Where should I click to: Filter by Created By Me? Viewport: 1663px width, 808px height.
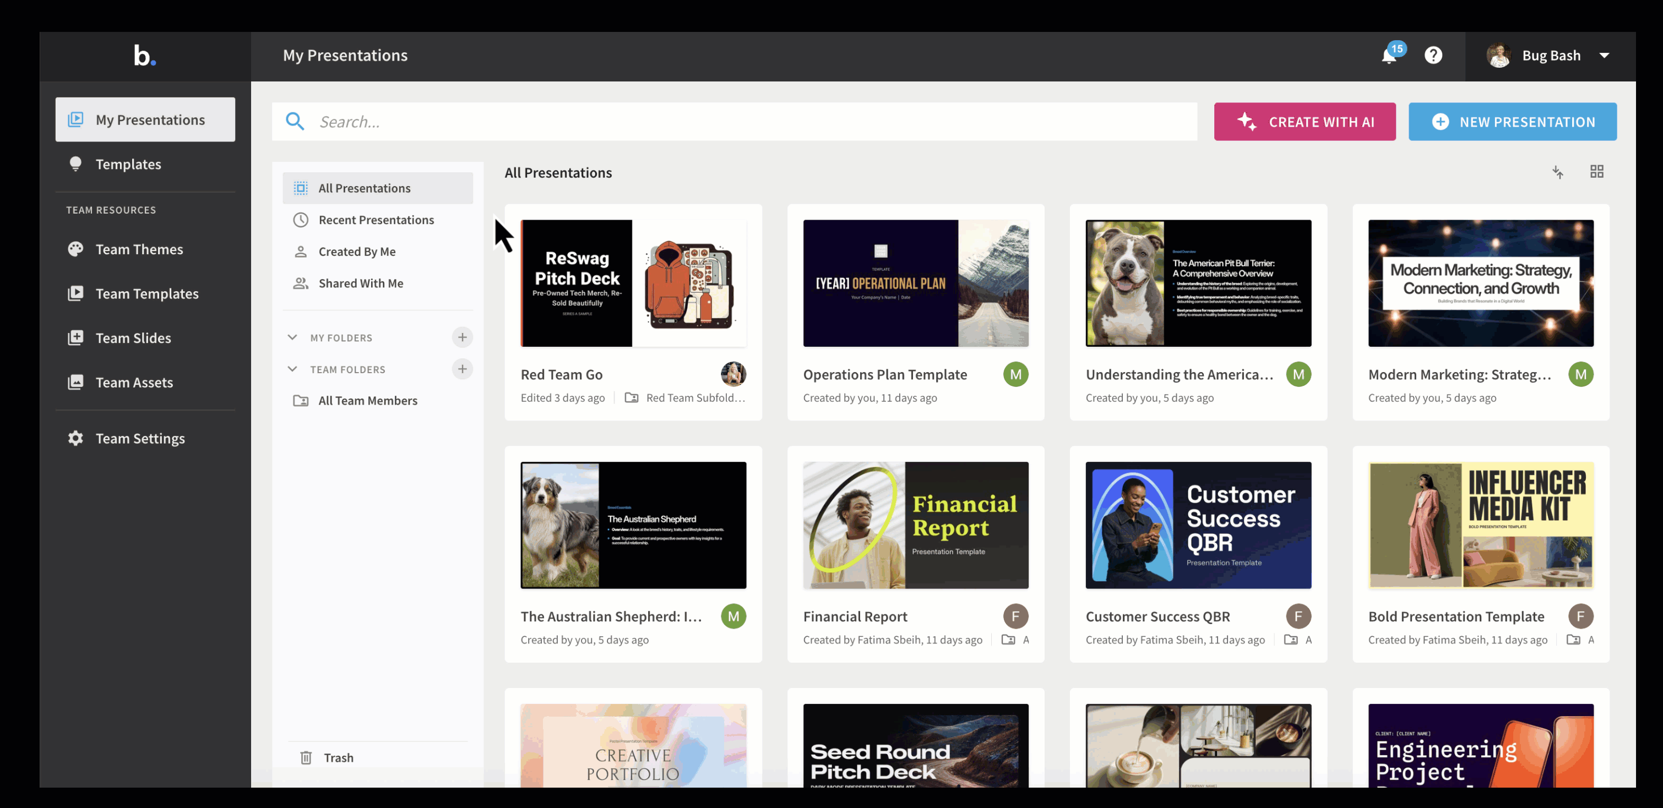click(x=378, y=252)
